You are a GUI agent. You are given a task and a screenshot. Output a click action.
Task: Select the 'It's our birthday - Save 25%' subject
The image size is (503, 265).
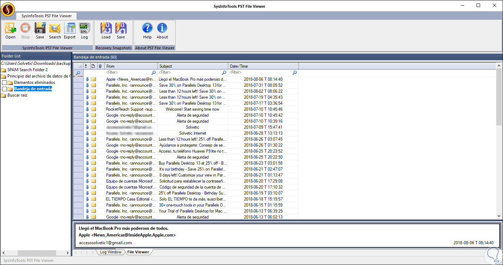coord(193,169)
